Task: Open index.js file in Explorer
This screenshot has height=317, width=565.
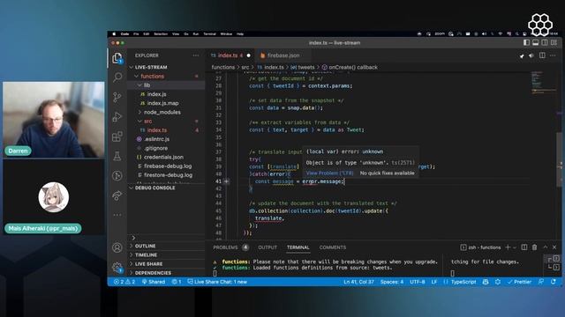Action: pos(156,94)
